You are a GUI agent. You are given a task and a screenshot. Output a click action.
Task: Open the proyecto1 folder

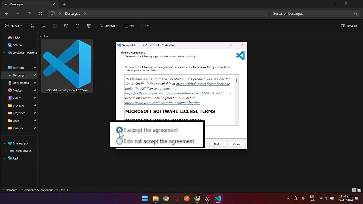[19, 113]
